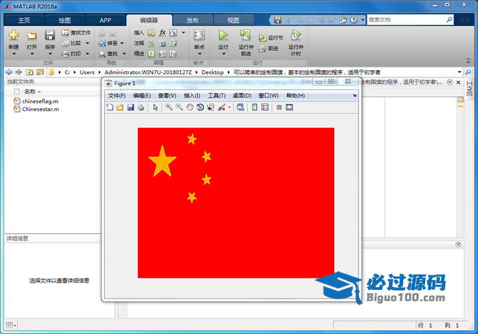Click the green 运行 (Run) arrow
Image resolution: width=478 pixels, height=334 pixels.
coord(223,35)
